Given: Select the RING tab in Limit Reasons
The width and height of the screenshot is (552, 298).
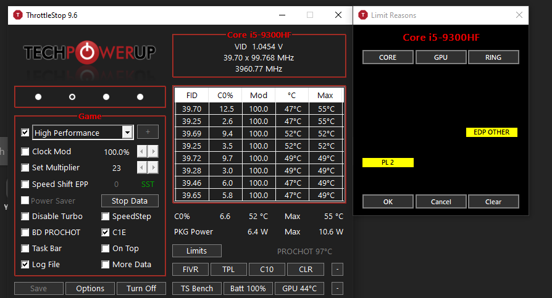Looking at the screenshot, I should 493,57.
